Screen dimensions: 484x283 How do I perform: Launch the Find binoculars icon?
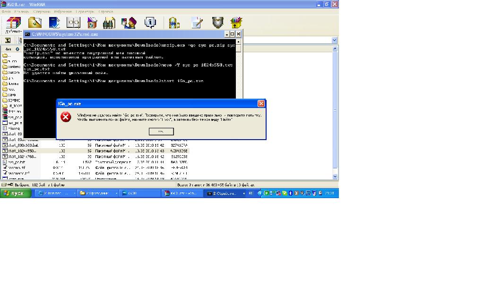(x=109, y=23)
